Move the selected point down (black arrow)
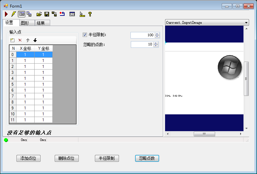The image size is (257, 174). [35, 40]
